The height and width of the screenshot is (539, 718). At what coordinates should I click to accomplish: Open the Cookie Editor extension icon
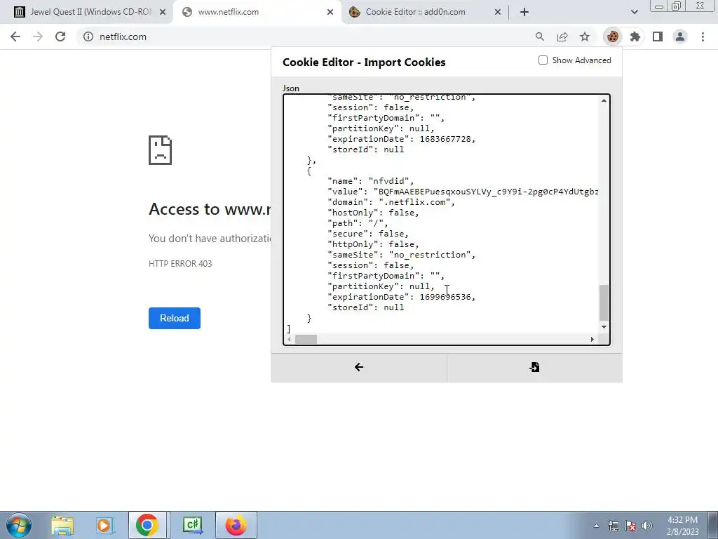tap(613, 36)
